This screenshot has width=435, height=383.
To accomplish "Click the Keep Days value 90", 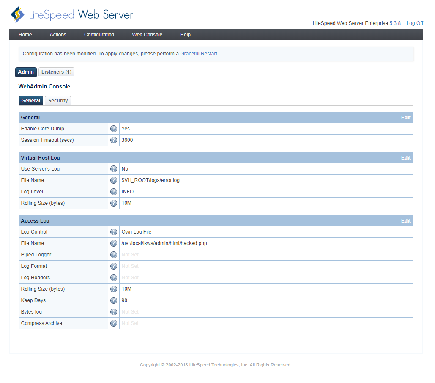I will point(124,300).
